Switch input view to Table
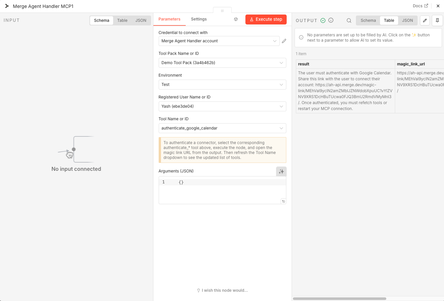Viewport: 444px width, 301px height. pos(122,20)
